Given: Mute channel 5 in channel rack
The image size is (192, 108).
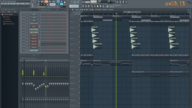Looking at the screenshot, I should pos(21,26).
